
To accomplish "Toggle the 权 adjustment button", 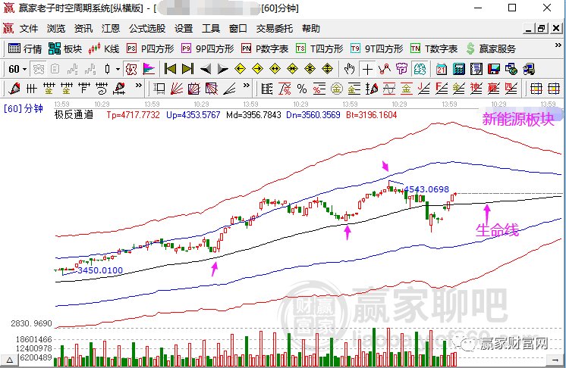I will coord(131,69).
